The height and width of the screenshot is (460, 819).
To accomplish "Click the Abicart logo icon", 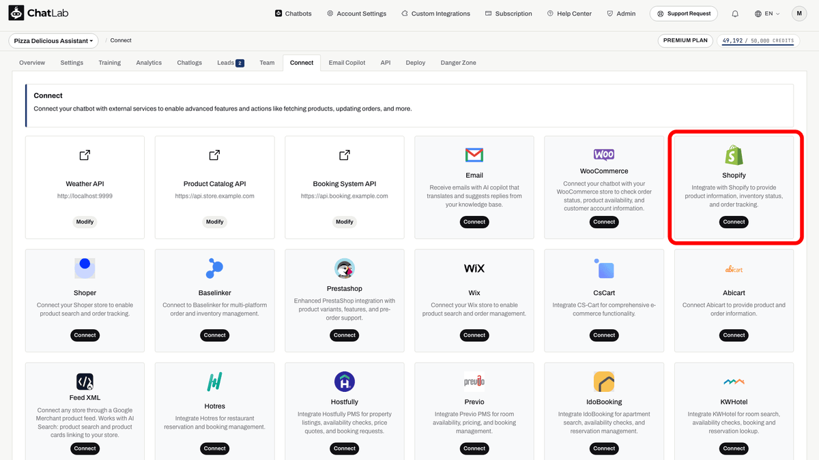I will pos(734,270).
